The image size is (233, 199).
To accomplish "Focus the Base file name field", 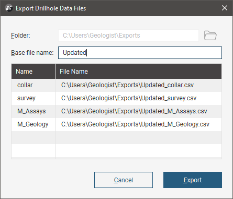I will [x=140, y=53].
